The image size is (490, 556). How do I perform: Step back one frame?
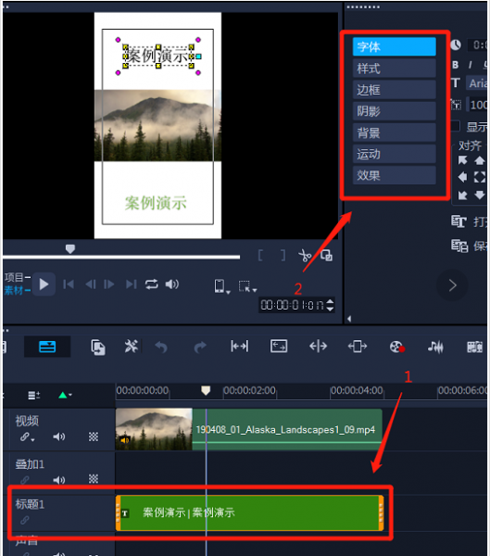91,284
